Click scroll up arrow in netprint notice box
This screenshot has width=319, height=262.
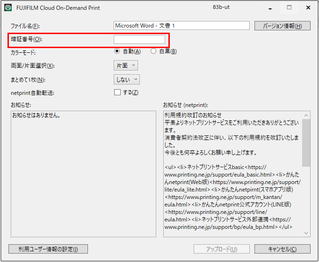[x=306, y=115]
